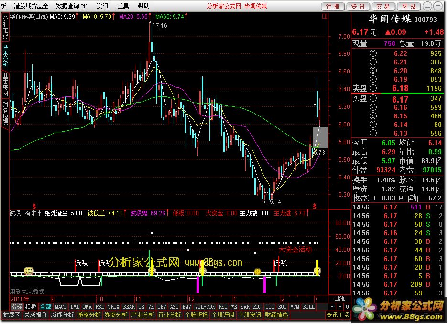Apply the DMI indicator
The image size is (448, 324).
[x=75, y=307]
